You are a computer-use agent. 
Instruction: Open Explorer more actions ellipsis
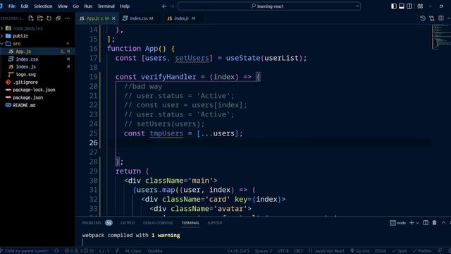67,18
